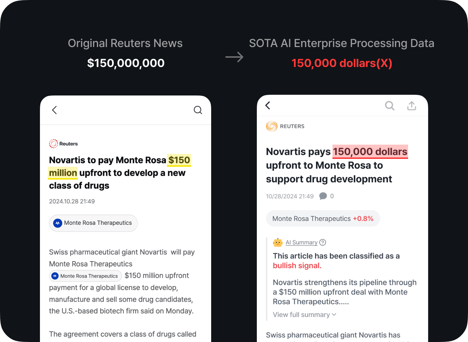
Task: Tap the Monte Rosa Therapeutics ticker pill
Action: (x=322, y=218)
